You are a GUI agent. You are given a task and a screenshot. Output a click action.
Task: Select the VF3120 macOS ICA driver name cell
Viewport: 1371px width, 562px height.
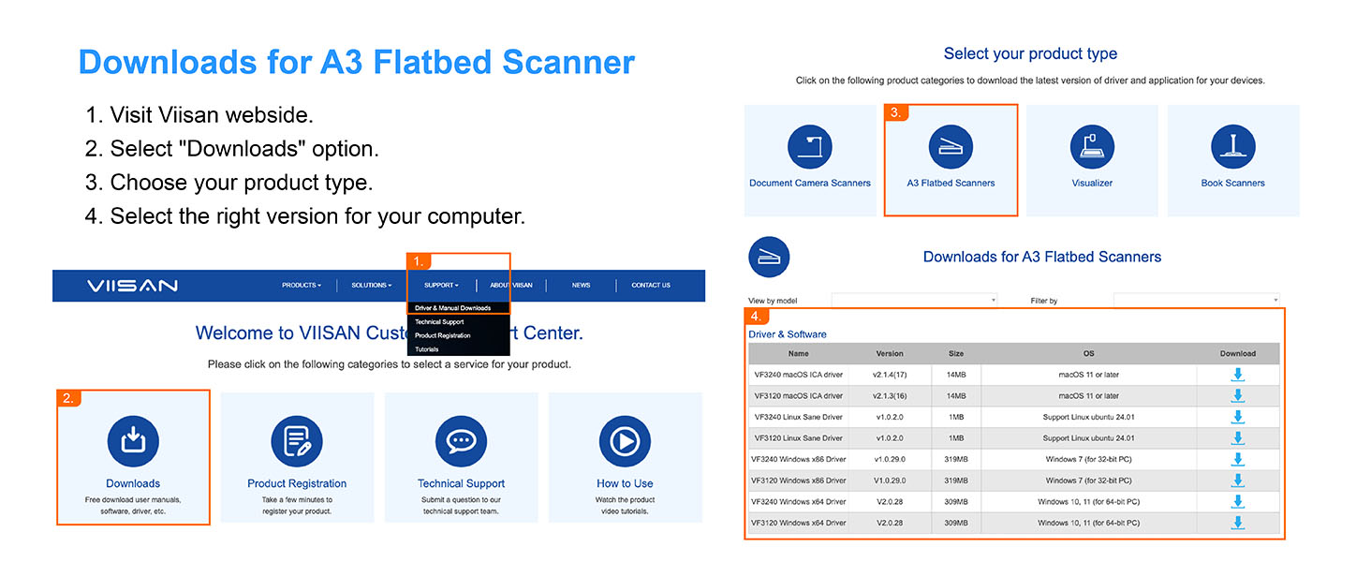(798, 396)
